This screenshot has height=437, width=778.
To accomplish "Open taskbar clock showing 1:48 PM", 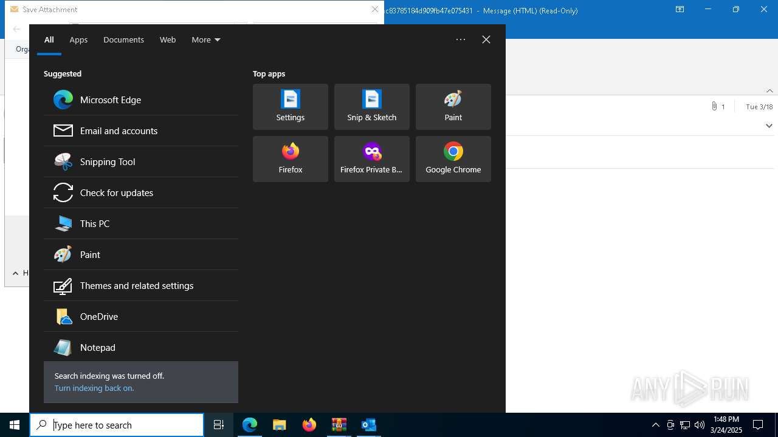I will pyautogui.click(x=727, y=425).
